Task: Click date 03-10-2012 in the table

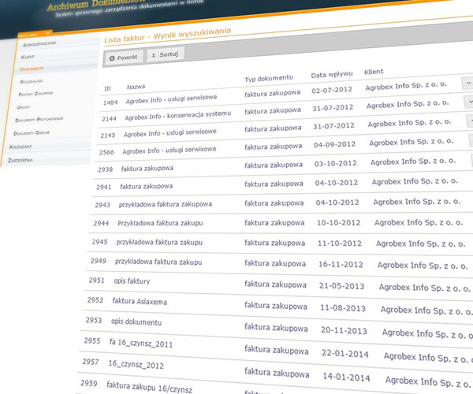Action: (336, 163)
